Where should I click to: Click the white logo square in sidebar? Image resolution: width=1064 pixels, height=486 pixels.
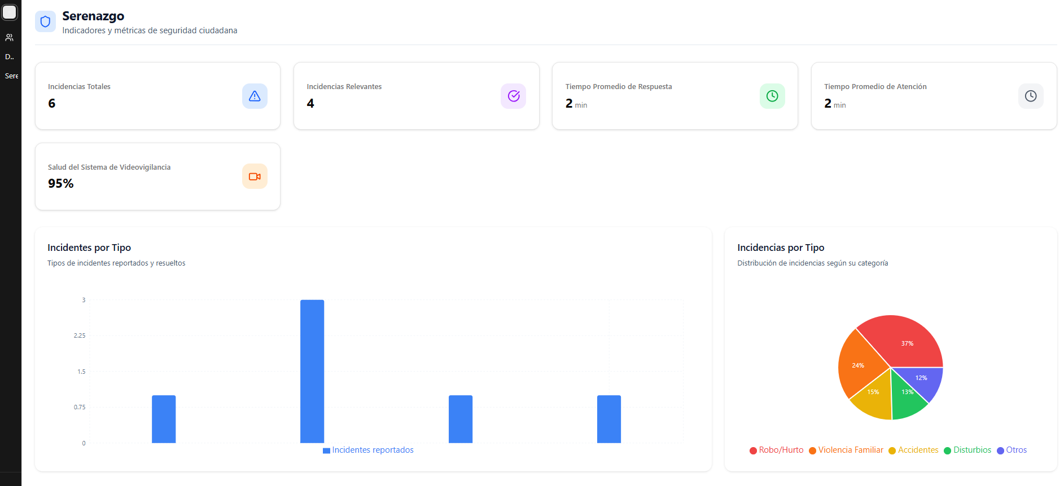coord(10,12)
